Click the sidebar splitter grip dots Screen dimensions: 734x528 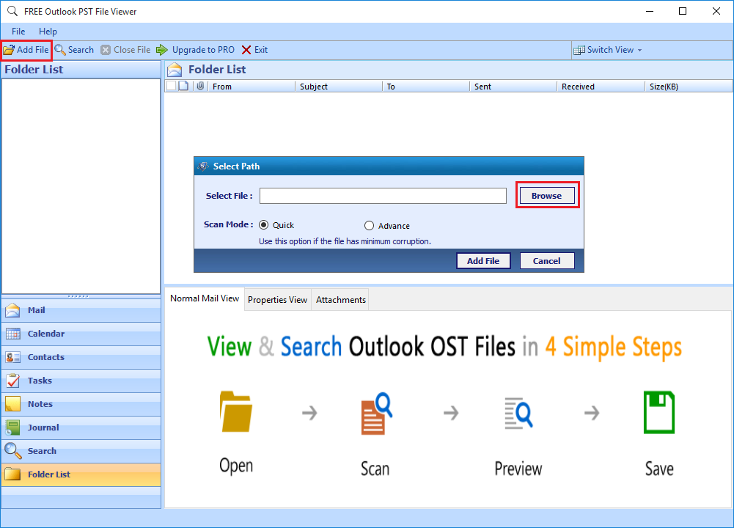pos(78,296)
